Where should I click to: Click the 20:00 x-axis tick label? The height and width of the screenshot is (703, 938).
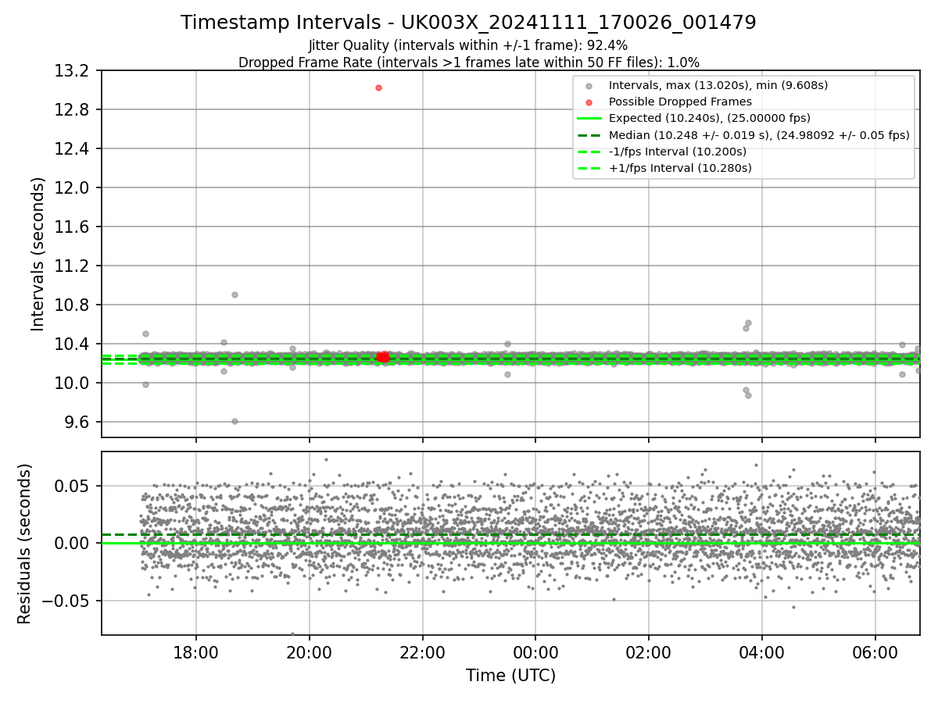coord(309,651)
